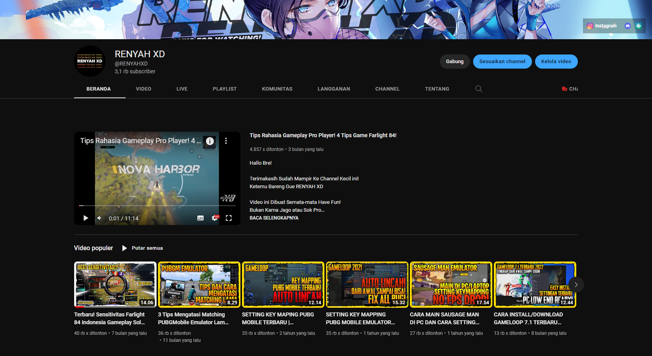Screen dimensions: 652x356
Task: Open Kelola video button
Action: point(556,62)
